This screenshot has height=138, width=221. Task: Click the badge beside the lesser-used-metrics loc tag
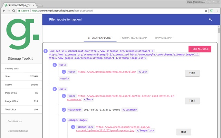(x=64, y=96)
